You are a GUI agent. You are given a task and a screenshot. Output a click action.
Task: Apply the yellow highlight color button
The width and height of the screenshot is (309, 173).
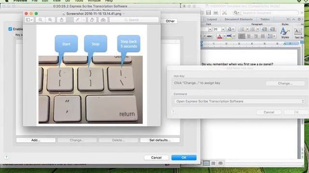pos(229,37)
